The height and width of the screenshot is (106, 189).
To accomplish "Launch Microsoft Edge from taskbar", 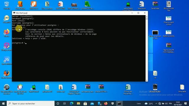I will click(71, 103).
